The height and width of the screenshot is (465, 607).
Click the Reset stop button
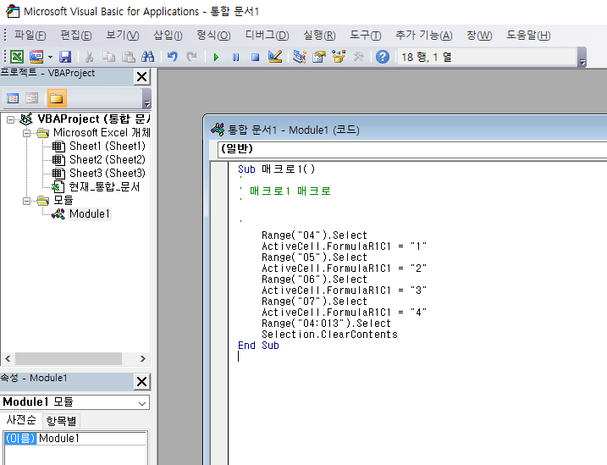[x=255, y=58]
